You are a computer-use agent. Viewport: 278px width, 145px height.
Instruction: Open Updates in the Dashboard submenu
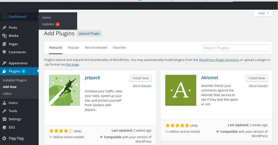click(48, 24)
